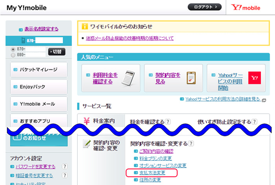This screenshot has width=275, height=185.
Task: Click the 表示名を設定する link
Action: (38, 29)
